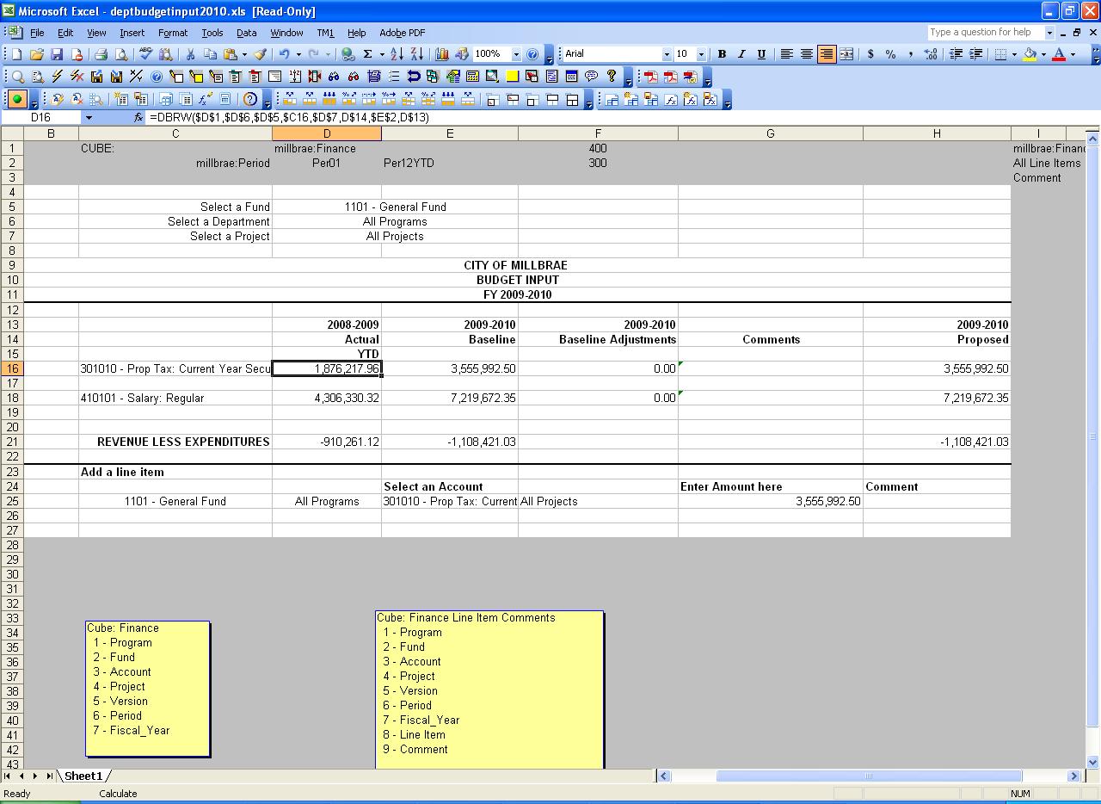The height and width of the screenshot is (804, 1101).
Task: Increase decimal places
Action: tap(931, 54)
